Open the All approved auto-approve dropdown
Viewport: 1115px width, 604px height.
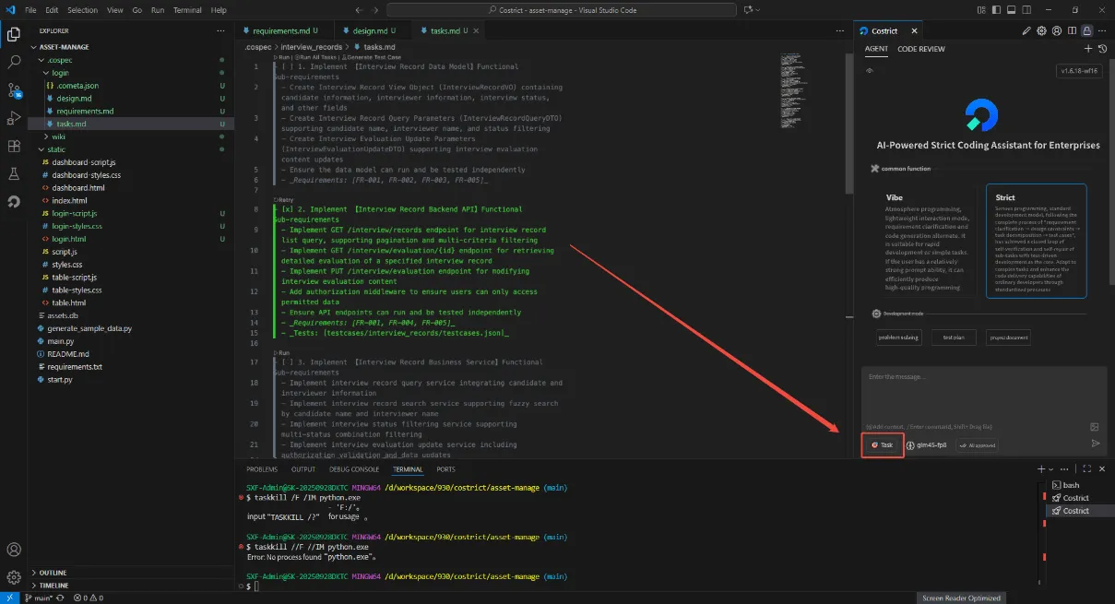[x=977, y=444]
